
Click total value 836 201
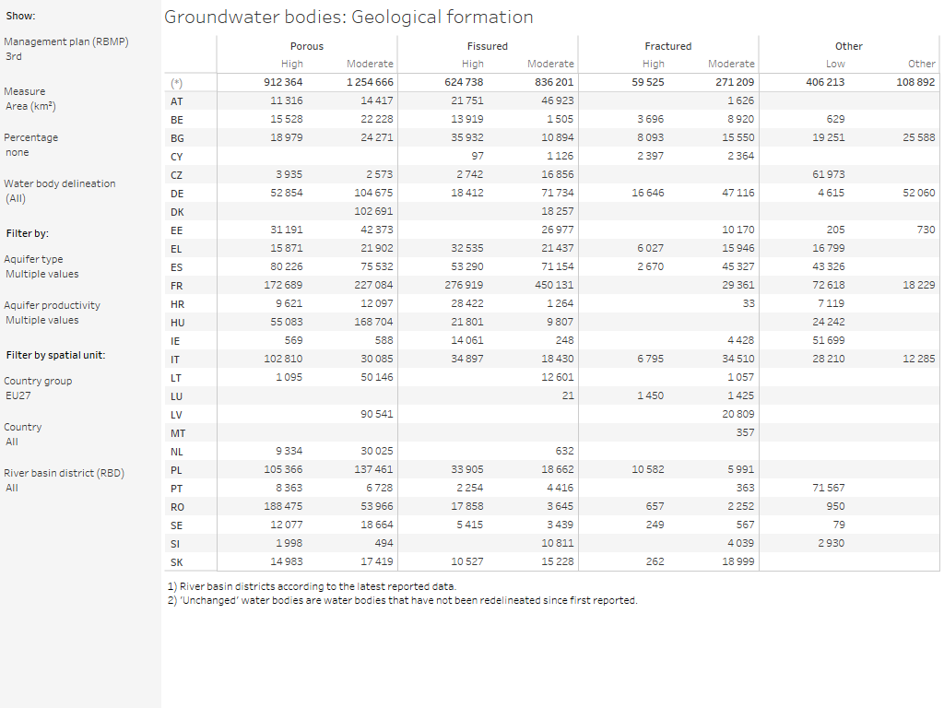[x=554, y=82]
